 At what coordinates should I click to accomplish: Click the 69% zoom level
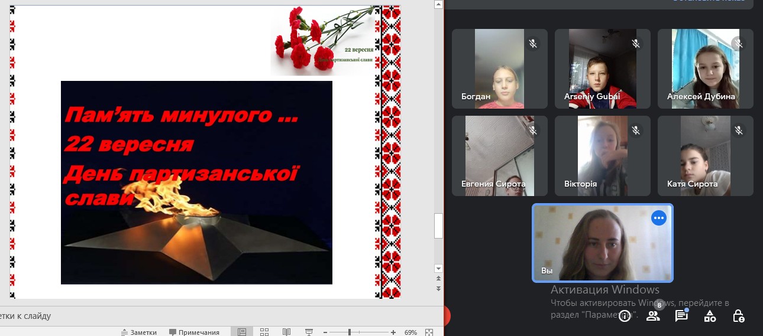point(410,332)
